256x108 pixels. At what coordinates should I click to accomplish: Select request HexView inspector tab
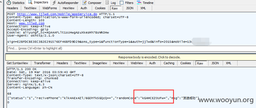[69, 8]
